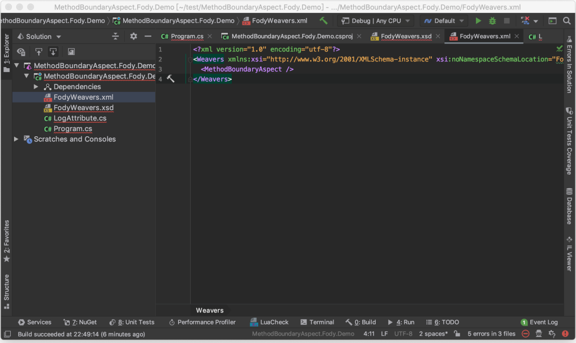The width and height of the screenshot is (576, 343).
Task: Collapse the MethodBoundaryAspect.Fody.Demo project node
Action: click(26, 76)
